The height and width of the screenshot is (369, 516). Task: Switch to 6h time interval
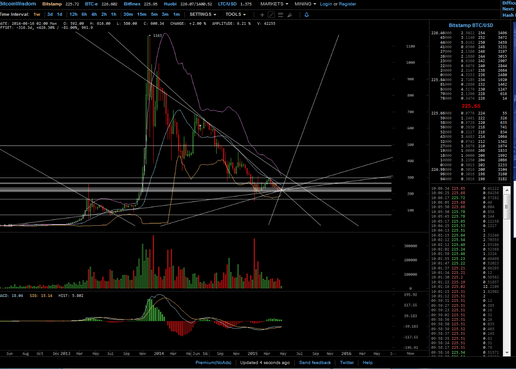coord(84,14)
